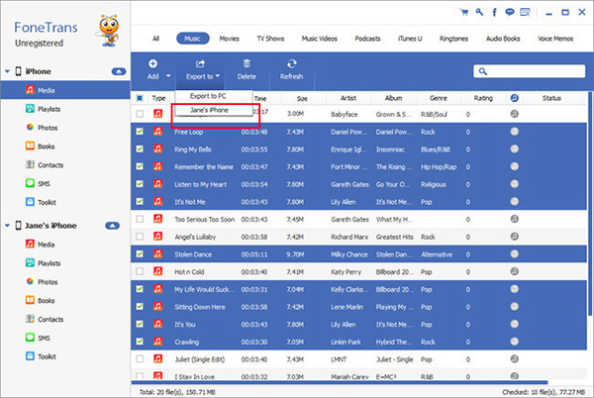Viewport: 594px width, 398px height.
Task: Open the Facebook icon in title bar
Action: (494, 13)
